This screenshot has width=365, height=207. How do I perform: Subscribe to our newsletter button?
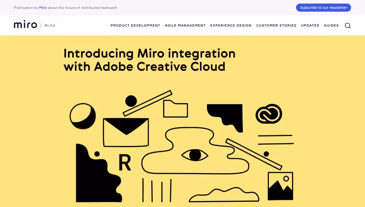pyautogui.click(x=323, y=7)
